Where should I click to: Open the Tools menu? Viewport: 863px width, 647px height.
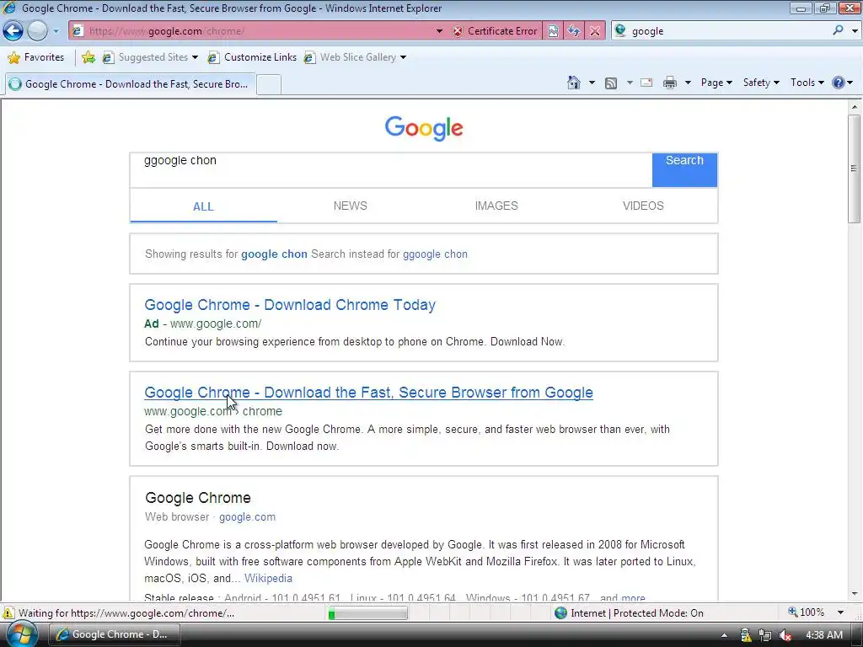point(807,83)
